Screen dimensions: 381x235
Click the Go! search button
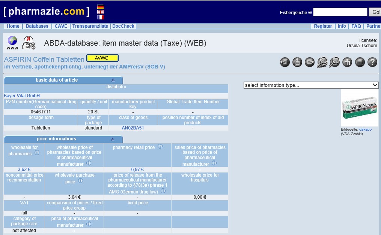click(375, 12)
